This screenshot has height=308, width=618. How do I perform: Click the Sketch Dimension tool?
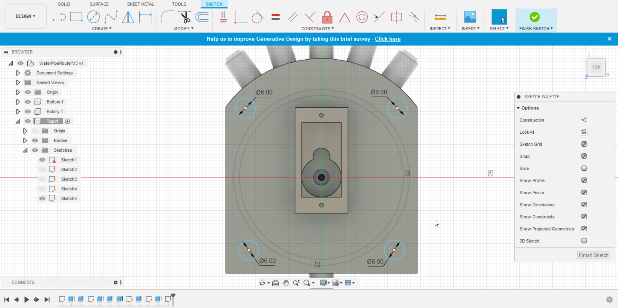pos(145,17)
